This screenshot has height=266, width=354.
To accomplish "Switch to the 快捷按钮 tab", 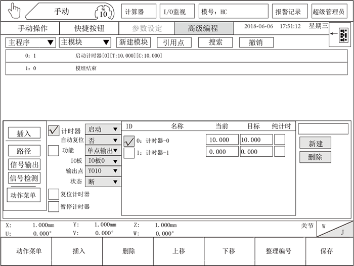I will pos(88,28).
